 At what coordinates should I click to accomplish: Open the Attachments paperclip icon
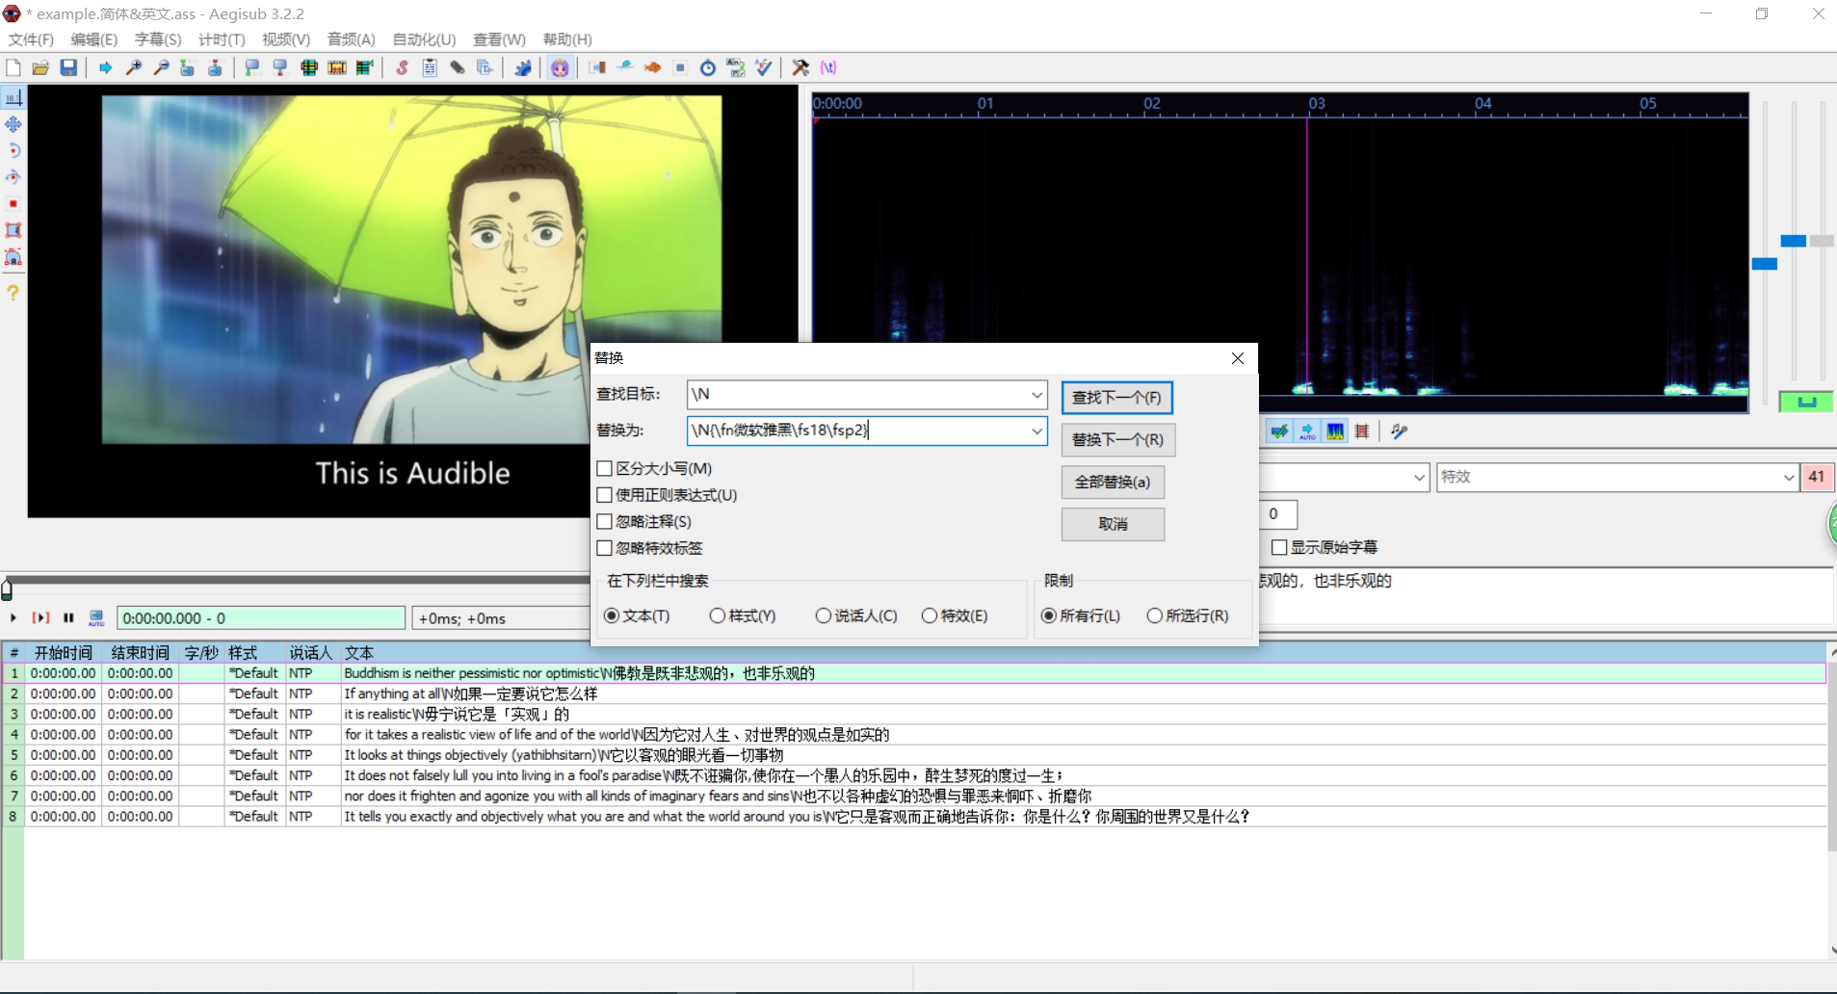pos(458,67)
